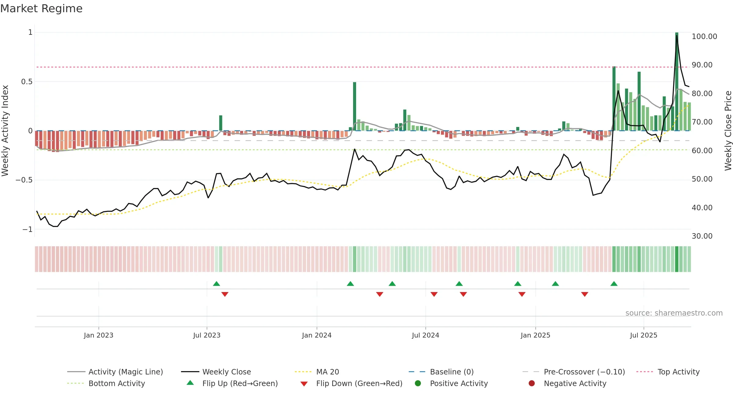Click the 100.00 price axis tick
The image size is (733, 412).
pyautogui.click(x=704, y=36)
